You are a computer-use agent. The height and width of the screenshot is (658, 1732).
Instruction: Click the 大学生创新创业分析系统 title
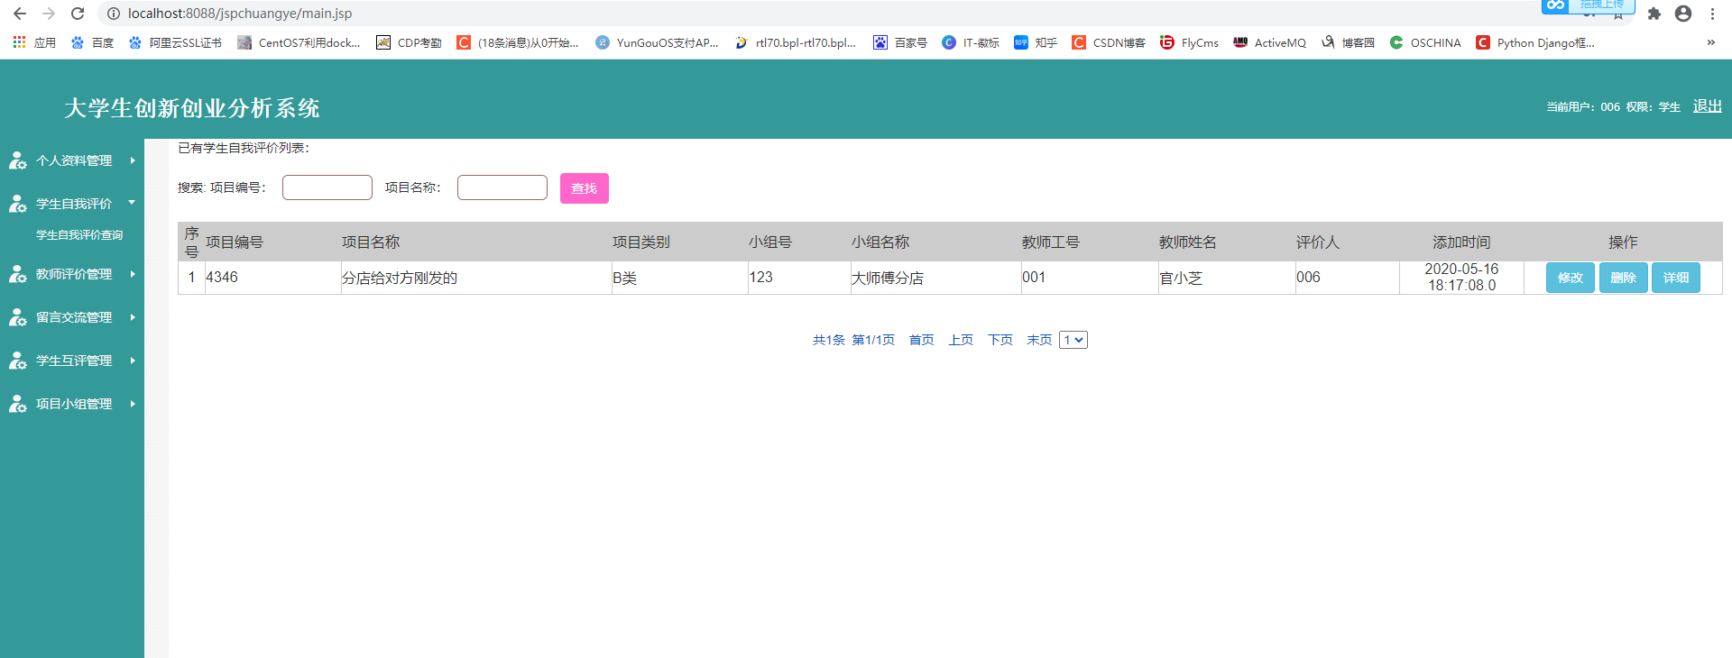(x=192, y=108)
